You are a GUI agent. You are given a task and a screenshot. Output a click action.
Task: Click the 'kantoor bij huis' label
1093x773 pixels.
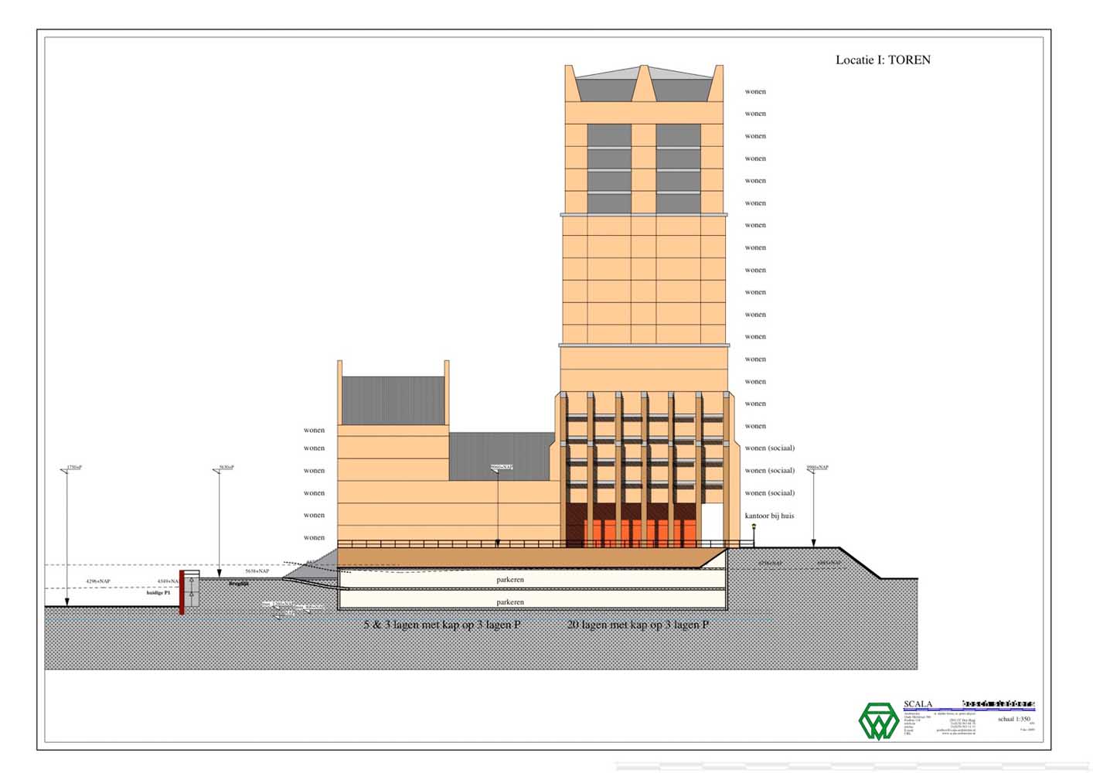[769, 516]
